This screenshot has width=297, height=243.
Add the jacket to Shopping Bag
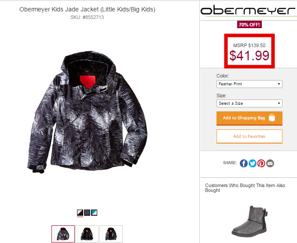(x=249, y=118)
